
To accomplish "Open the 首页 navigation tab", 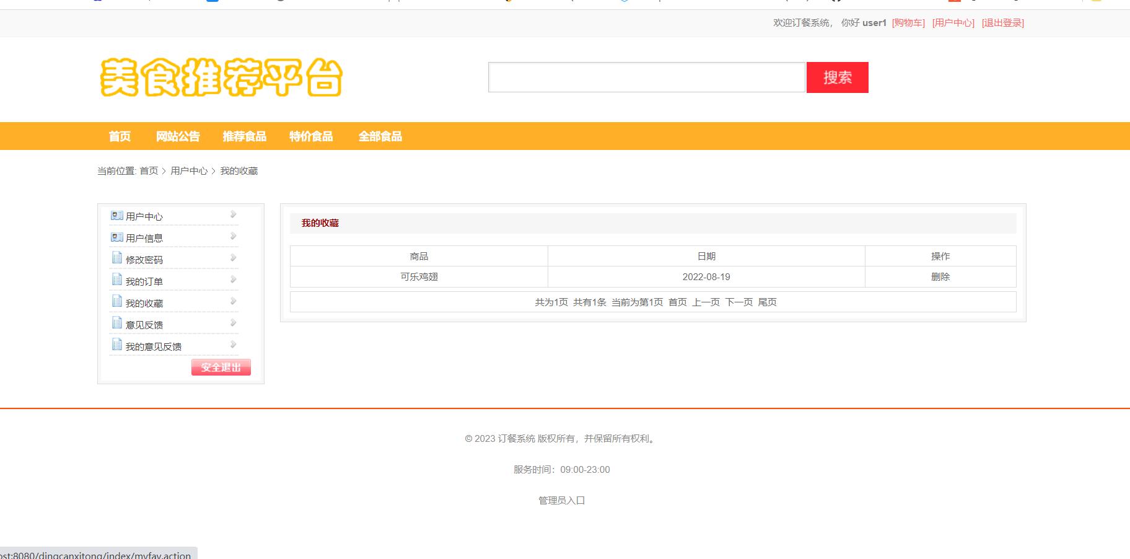I will click(x=120, y=136).
